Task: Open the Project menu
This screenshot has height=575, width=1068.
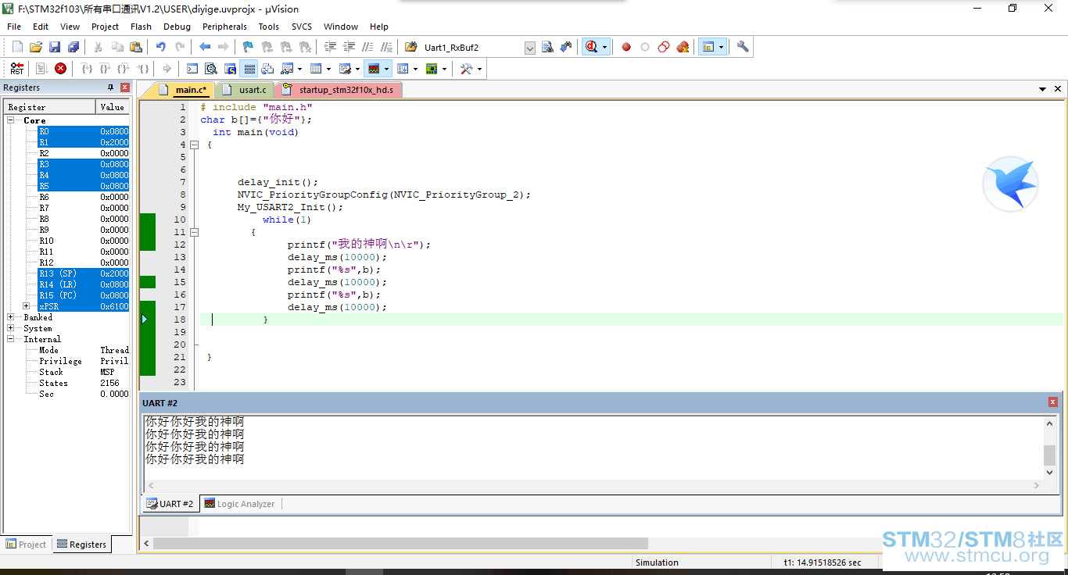Action: pos(105,27)
